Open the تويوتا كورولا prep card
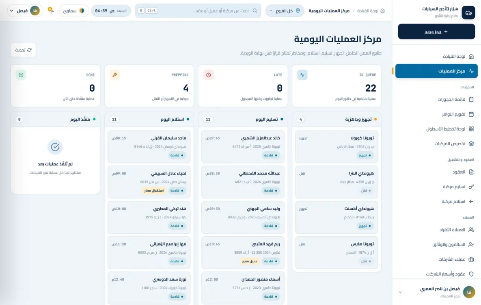481x305 pixels. tap(336, 147)
